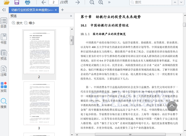The height and width of the screenshot is (136, 186).
Task: Click 放大 to enlarge thumbnails
Action: point(17,23)
